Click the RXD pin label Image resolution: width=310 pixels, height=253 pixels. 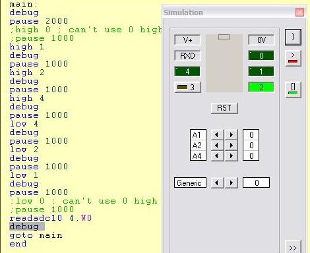(x=187, y=55)
